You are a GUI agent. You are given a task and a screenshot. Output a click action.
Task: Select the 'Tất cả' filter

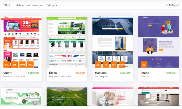(x=7, y=5)
